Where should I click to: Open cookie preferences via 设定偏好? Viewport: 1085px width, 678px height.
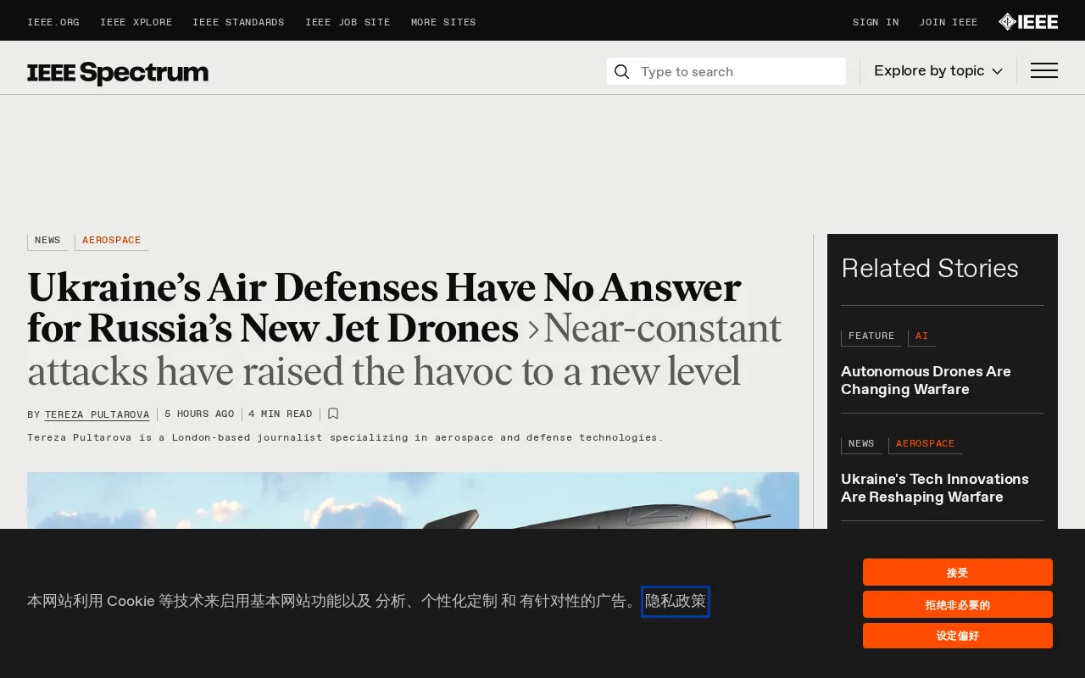[958, 636]
